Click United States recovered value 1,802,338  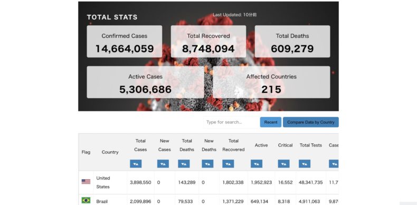(x=233, y=182)
